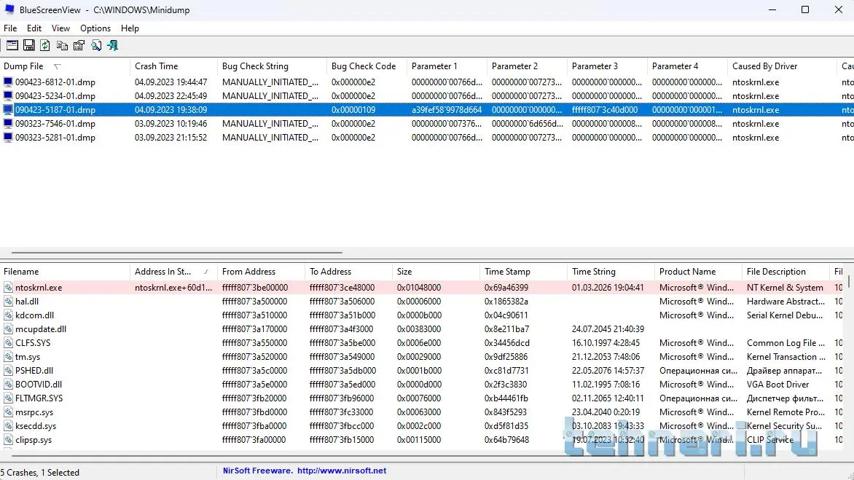The width and height of the screenshot is (854, 480).
Task: Click the Exit door toolbar icon
Action: (112, 45)
